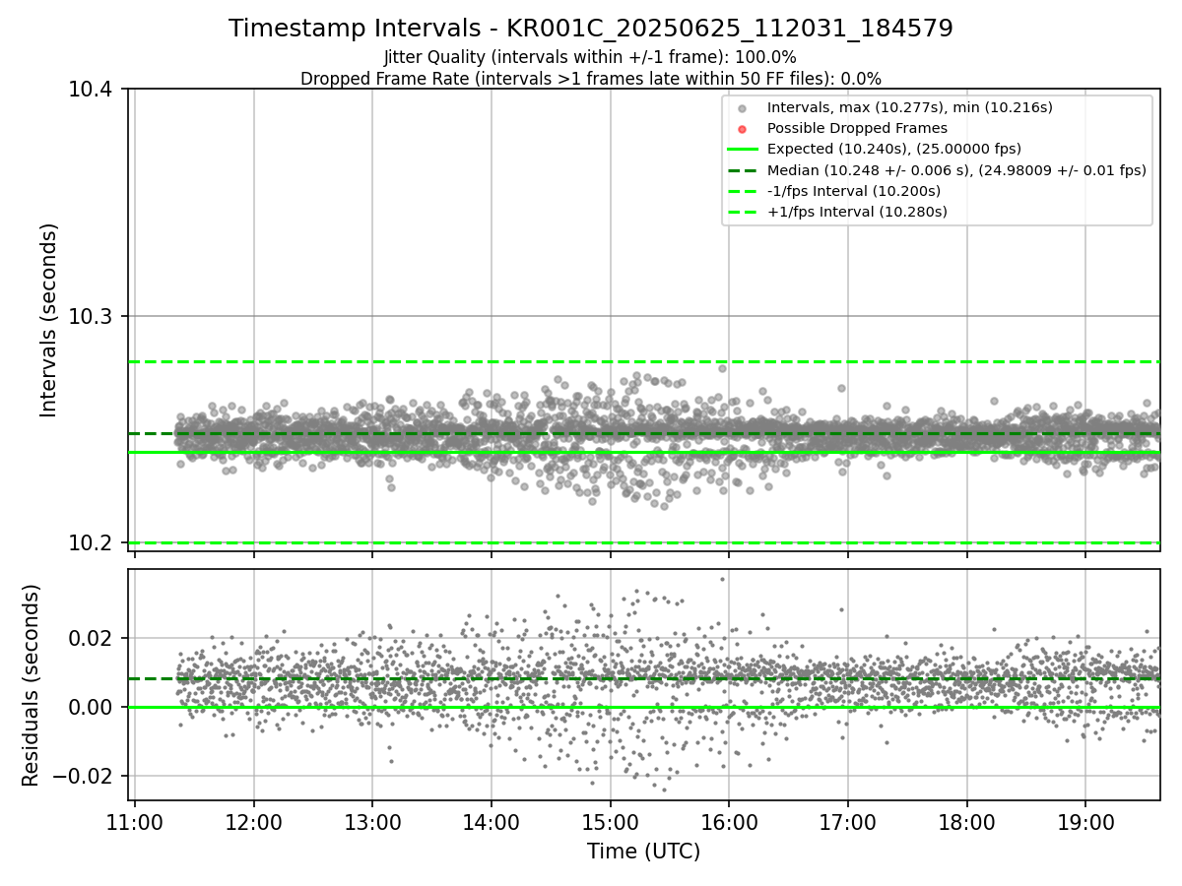Click the highest interval data point near 16:00
1182x886 pixels.
722,368
